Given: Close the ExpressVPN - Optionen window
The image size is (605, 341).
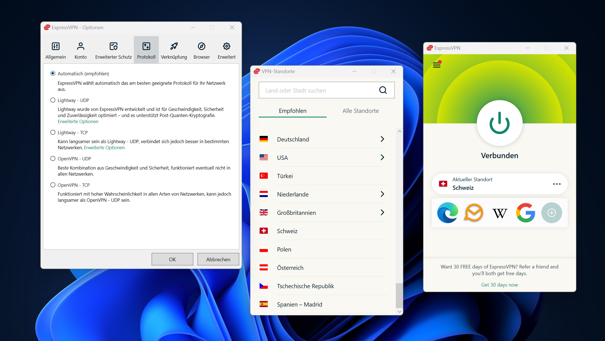Looking at the screenshot, I should click(x=232, y=27).
